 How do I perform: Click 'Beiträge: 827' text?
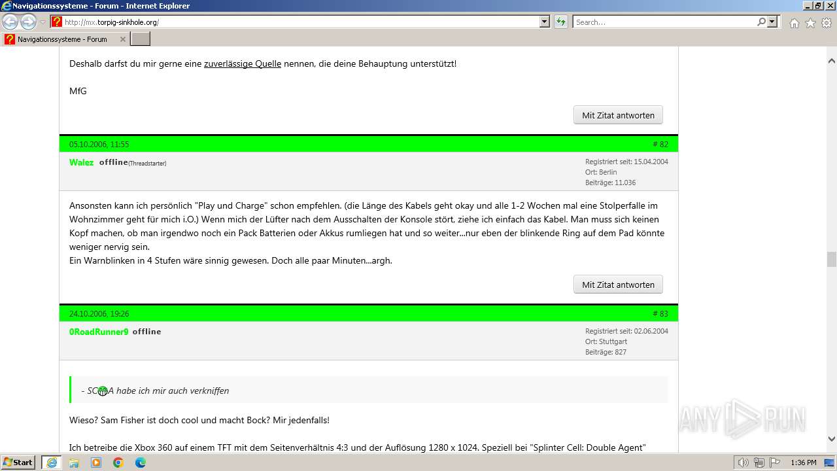(x=606, y=352)
